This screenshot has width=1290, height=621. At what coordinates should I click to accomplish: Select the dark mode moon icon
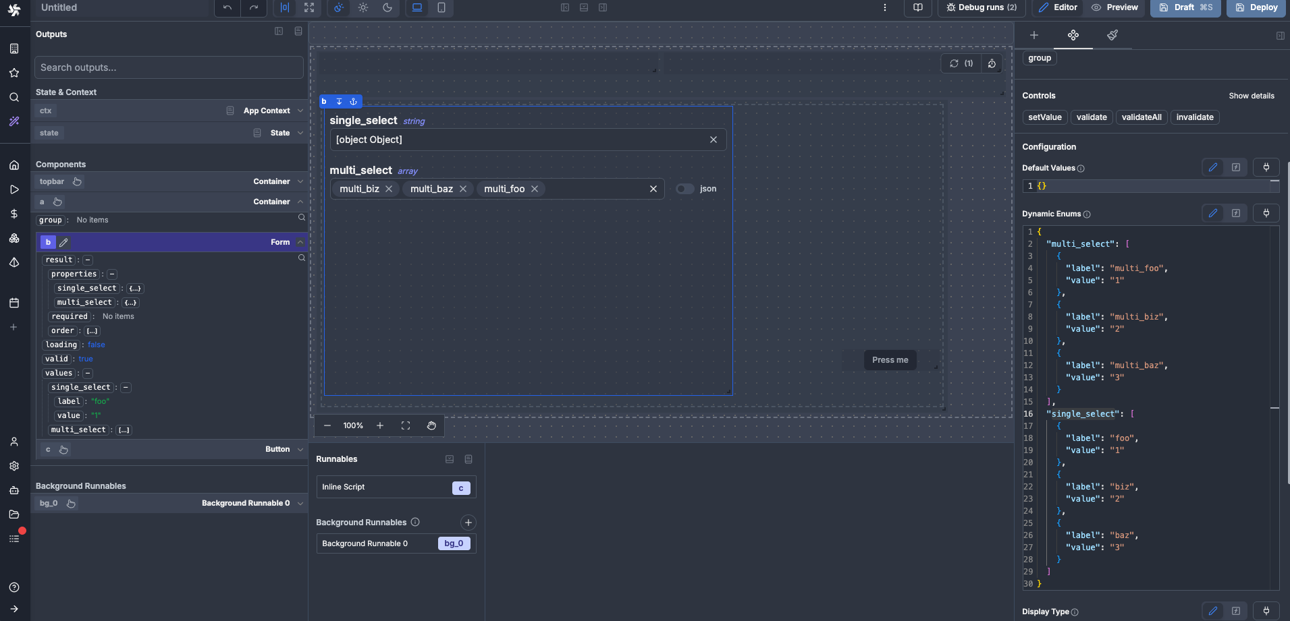click(x=387, y=7)
